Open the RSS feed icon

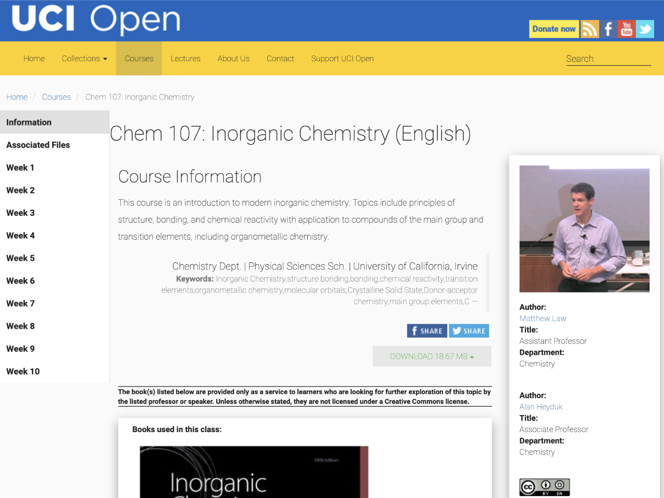coord(590,29)
